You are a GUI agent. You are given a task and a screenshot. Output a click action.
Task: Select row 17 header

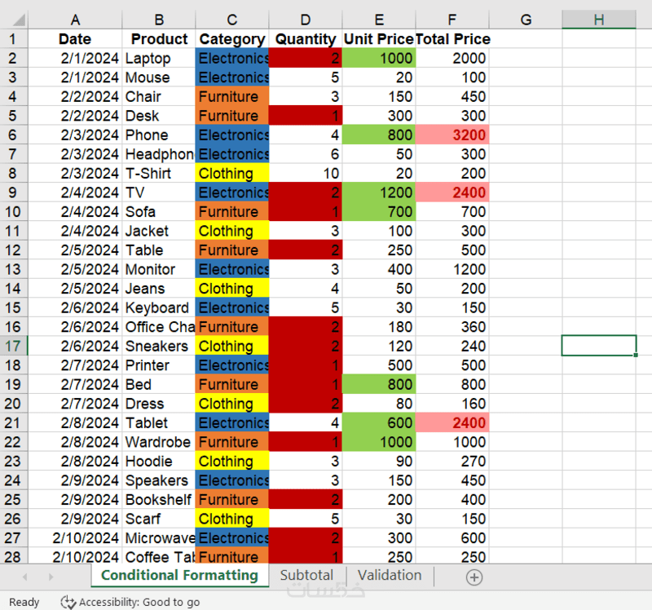point(13,346)
